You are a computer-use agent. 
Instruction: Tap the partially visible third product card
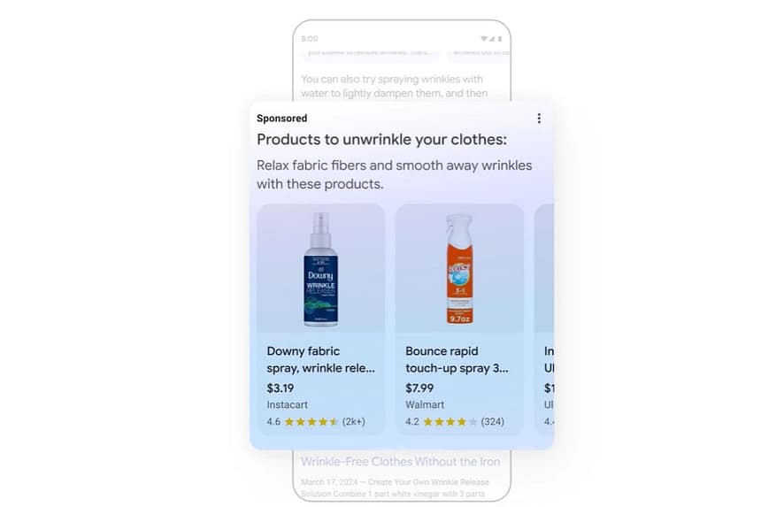pyautogui.click(x=544, y=319)
